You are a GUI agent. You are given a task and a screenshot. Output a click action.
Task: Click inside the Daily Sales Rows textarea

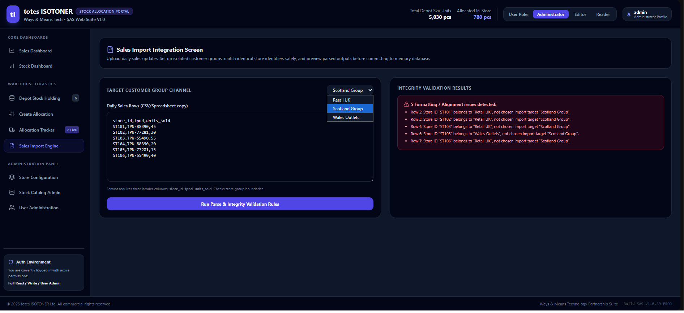[x=240, y=147]
